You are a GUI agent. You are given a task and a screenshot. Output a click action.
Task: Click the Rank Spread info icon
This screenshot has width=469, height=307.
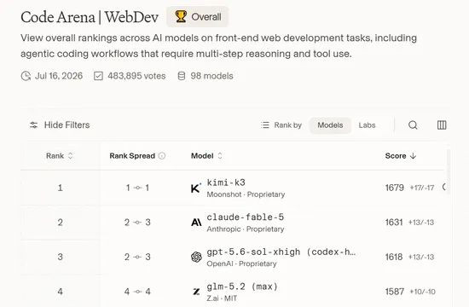(162, 156)
